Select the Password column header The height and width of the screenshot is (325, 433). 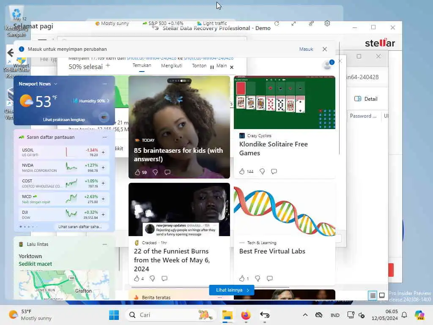(x=363, y=116)
